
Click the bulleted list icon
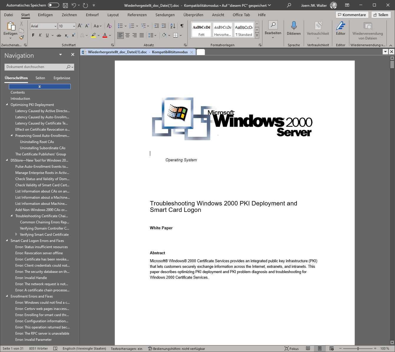pyautogui.click(x=120, y=26)
